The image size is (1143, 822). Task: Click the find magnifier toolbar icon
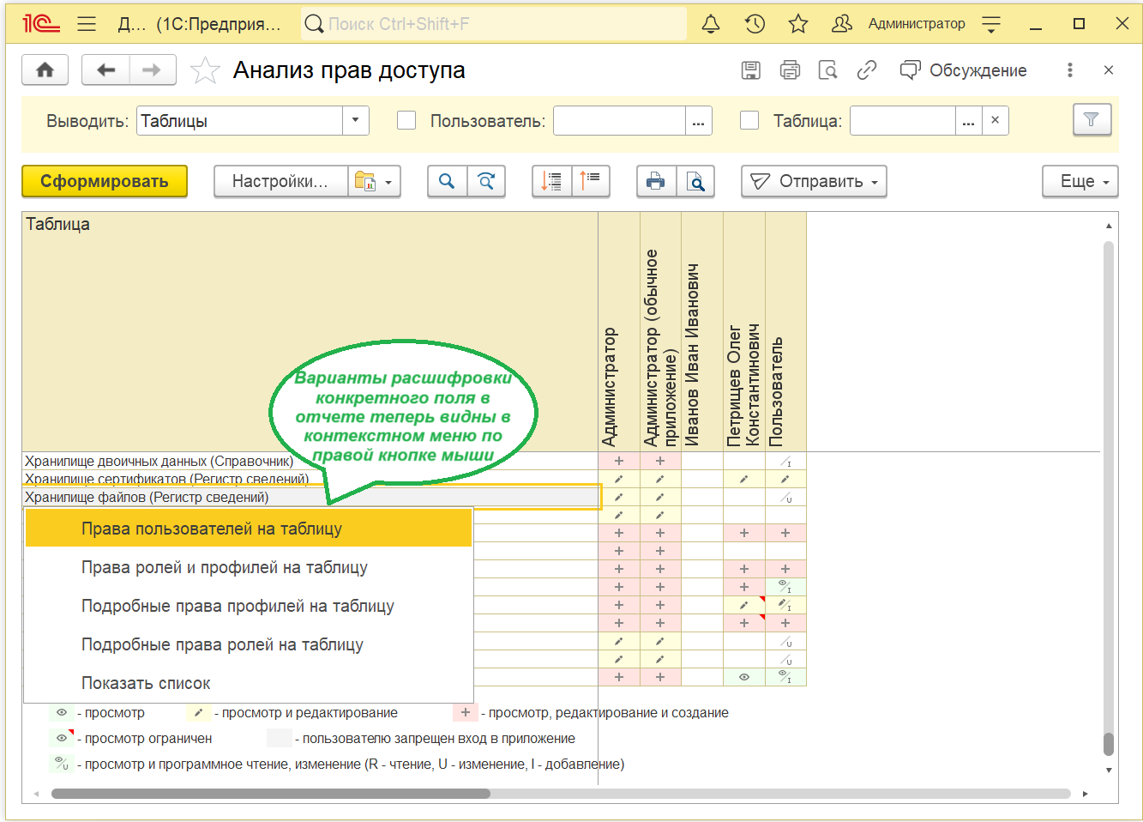point(447,181)
